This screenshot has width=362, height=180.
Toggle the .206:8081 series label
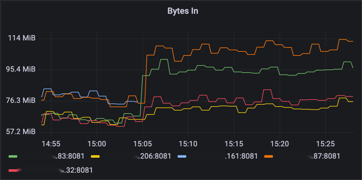(x=153, y=156)
